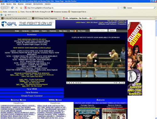Viewport: 157px width, 119px height.
Task: Reload the page with the refresh icon
Action: point(12,8)
